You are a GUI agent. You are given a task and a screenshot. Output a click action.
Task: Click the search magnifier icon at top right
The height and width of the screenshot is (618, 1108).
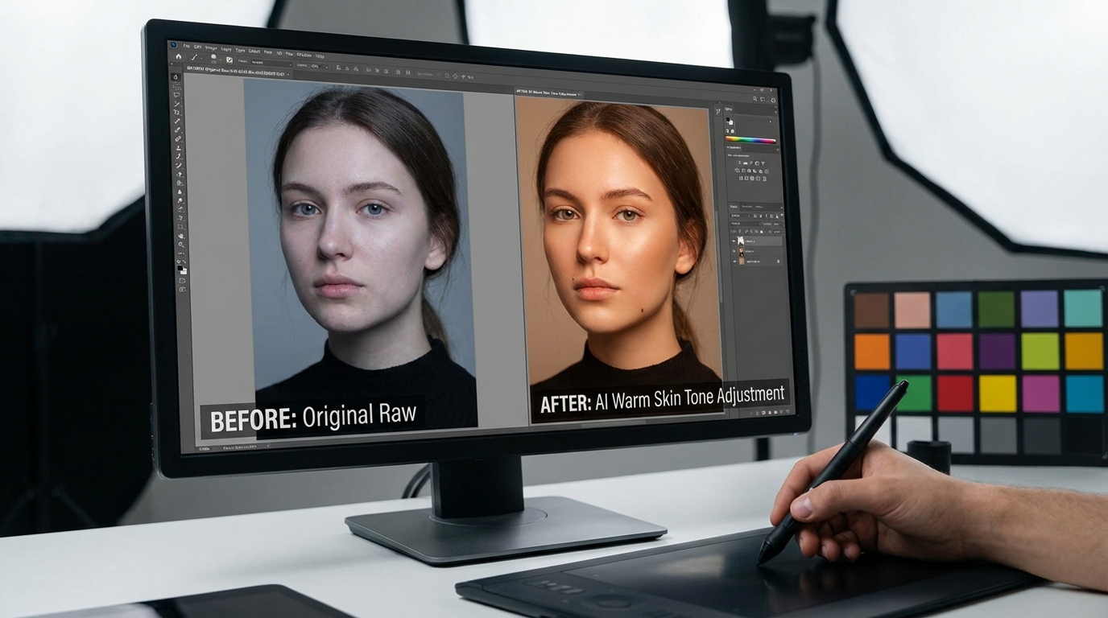[x=755, y=99]
